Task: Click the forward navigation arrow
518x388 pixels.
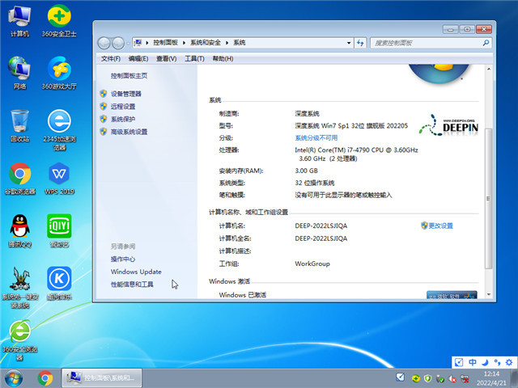Action: point(118,43)
